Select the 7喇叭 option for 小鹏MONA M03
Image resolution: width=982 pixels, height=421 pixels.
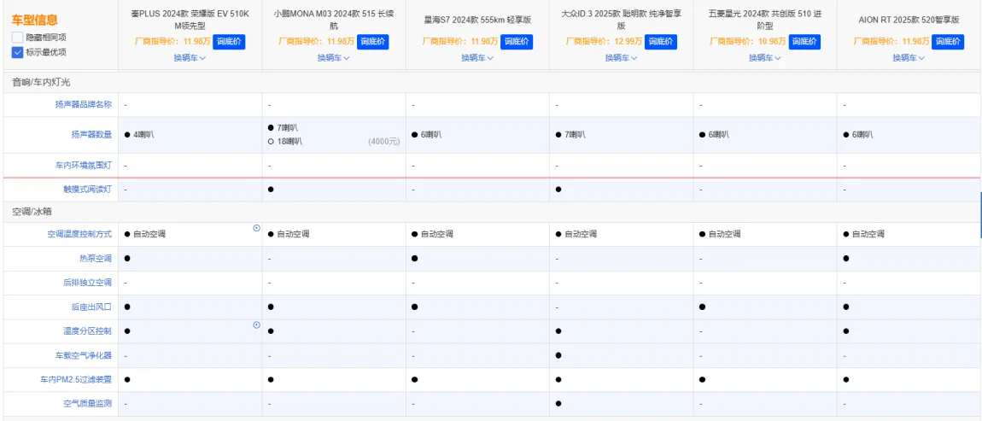283,128
